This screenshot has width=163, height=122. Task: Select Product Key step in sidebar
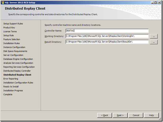(9, 27)
